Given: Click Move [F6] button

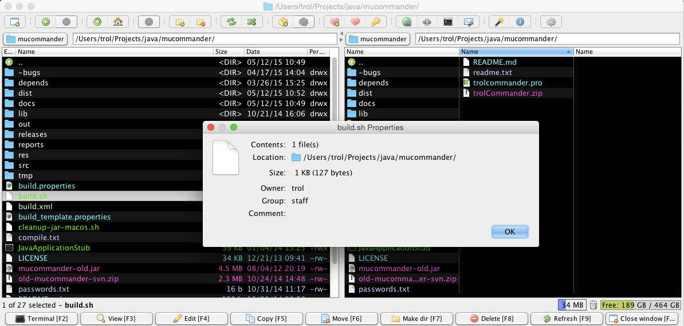Looking at the screenshot, I should tap(341, 319).
